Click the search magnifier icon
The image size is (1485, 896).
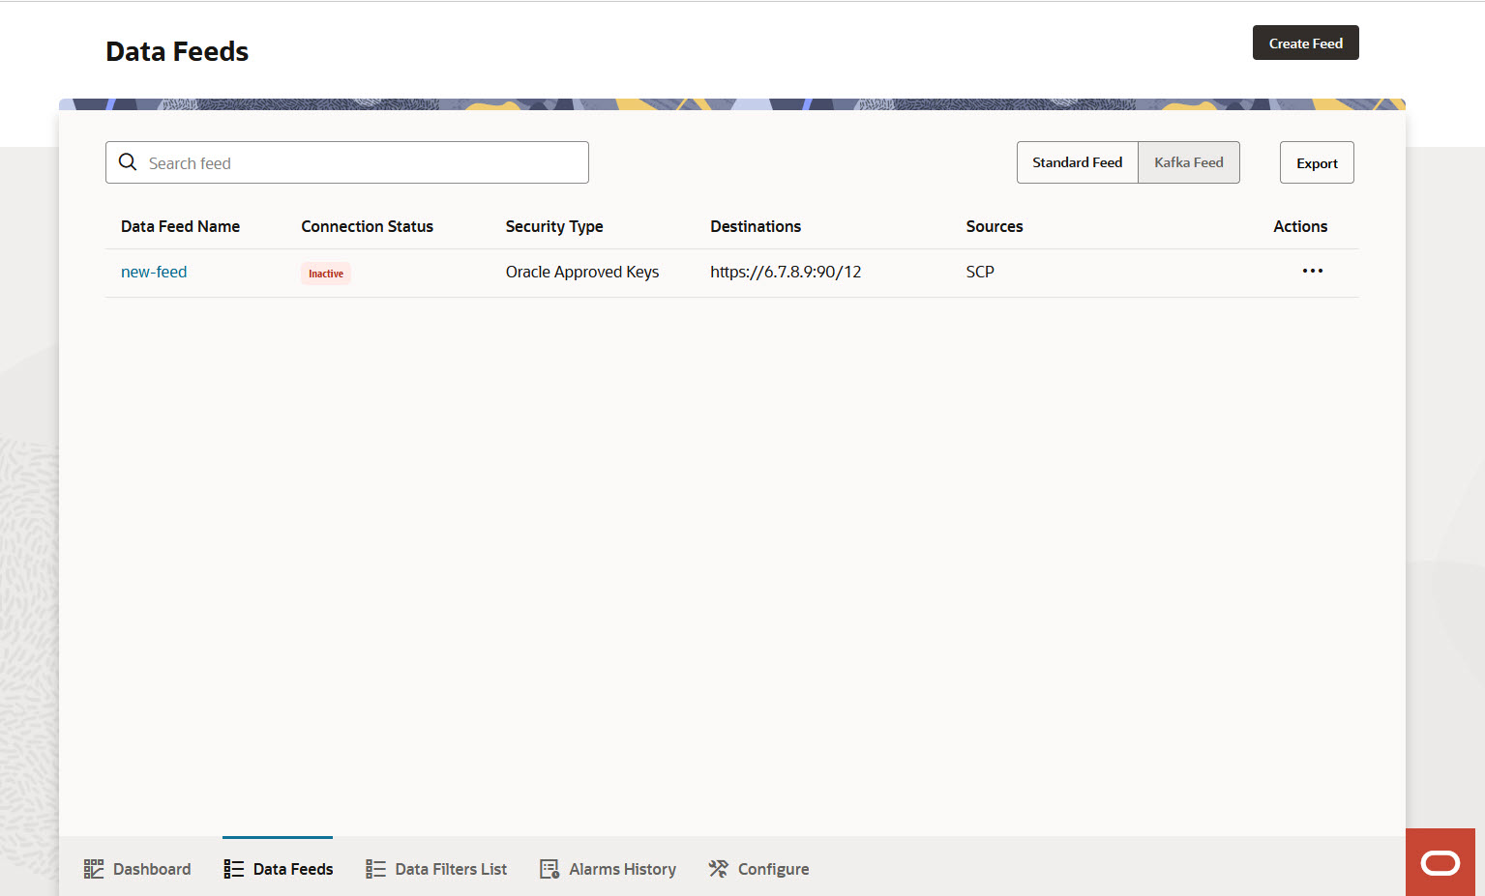click(128, 161)
